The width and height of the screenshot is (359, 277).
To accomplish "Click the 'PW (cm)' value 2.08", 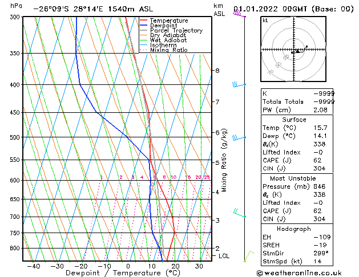I will tap(320, 110).
